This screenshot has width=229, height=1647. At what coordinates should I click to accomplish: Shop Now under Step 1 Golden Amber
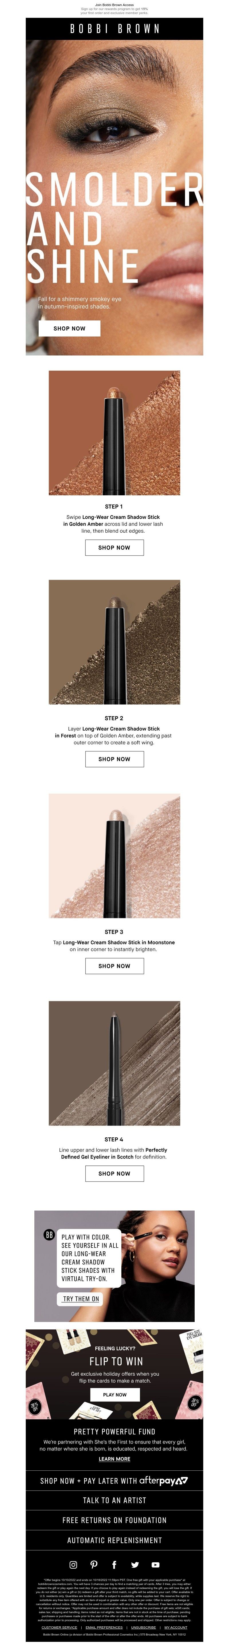(114, 547)
